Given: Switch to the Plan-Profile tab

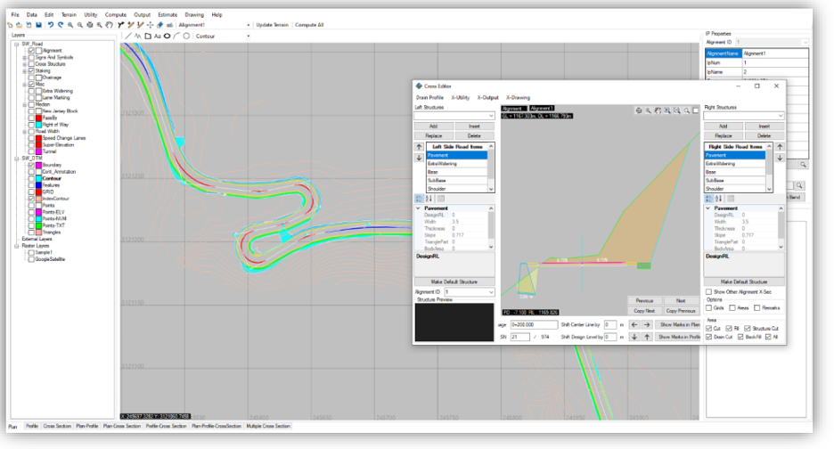Looking at the screenshot, I should click(x=87, y=427).
